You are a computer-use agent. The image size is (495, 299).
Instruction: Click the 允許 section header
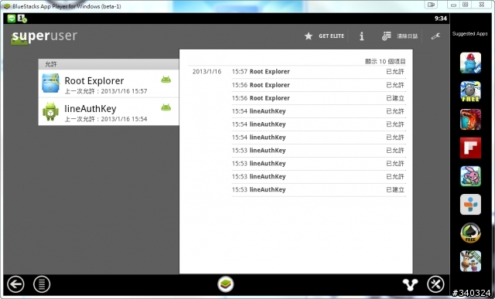tap(108, 64)
